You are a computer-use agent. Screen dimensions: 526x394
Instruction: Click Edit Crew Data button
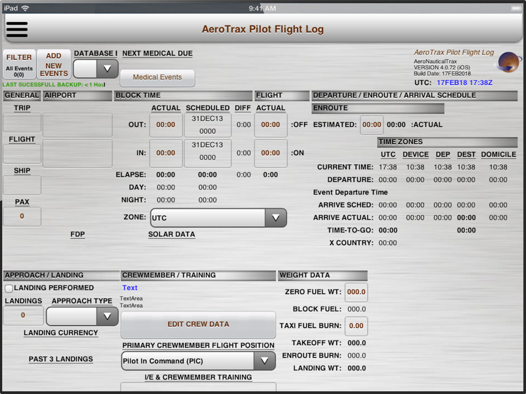pos(198,325)
